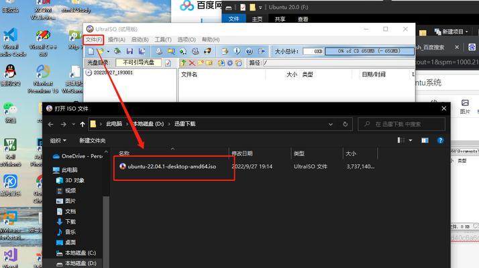Click the 路径 path field
Screen dimensions: 479x268
coord(339,63)
